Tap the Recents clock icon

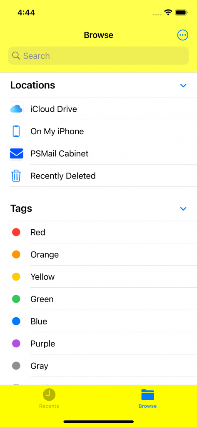coord(49,394)
